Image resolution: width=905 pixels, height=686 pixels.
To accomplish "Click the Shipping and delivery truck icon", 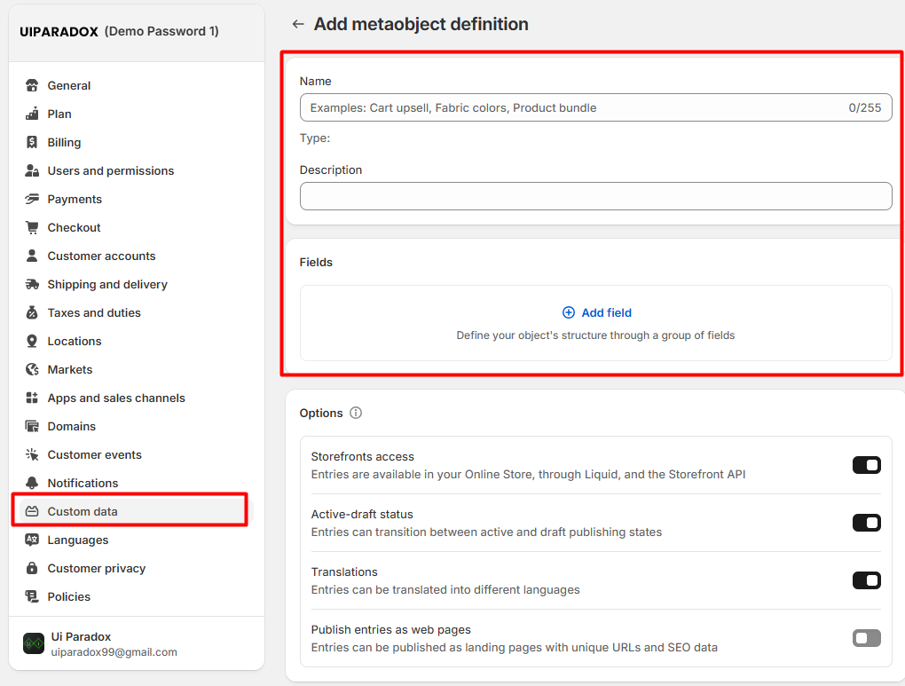I will click(32, 285).
